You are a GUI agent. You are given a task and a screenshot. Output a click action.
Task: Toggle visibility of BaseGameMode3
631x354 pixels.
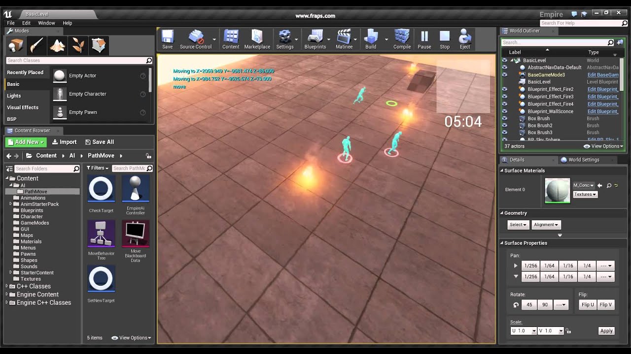pos(504,75)
